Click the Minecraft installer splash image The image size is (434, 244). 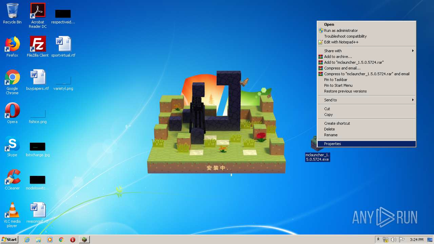coord(216,122)
